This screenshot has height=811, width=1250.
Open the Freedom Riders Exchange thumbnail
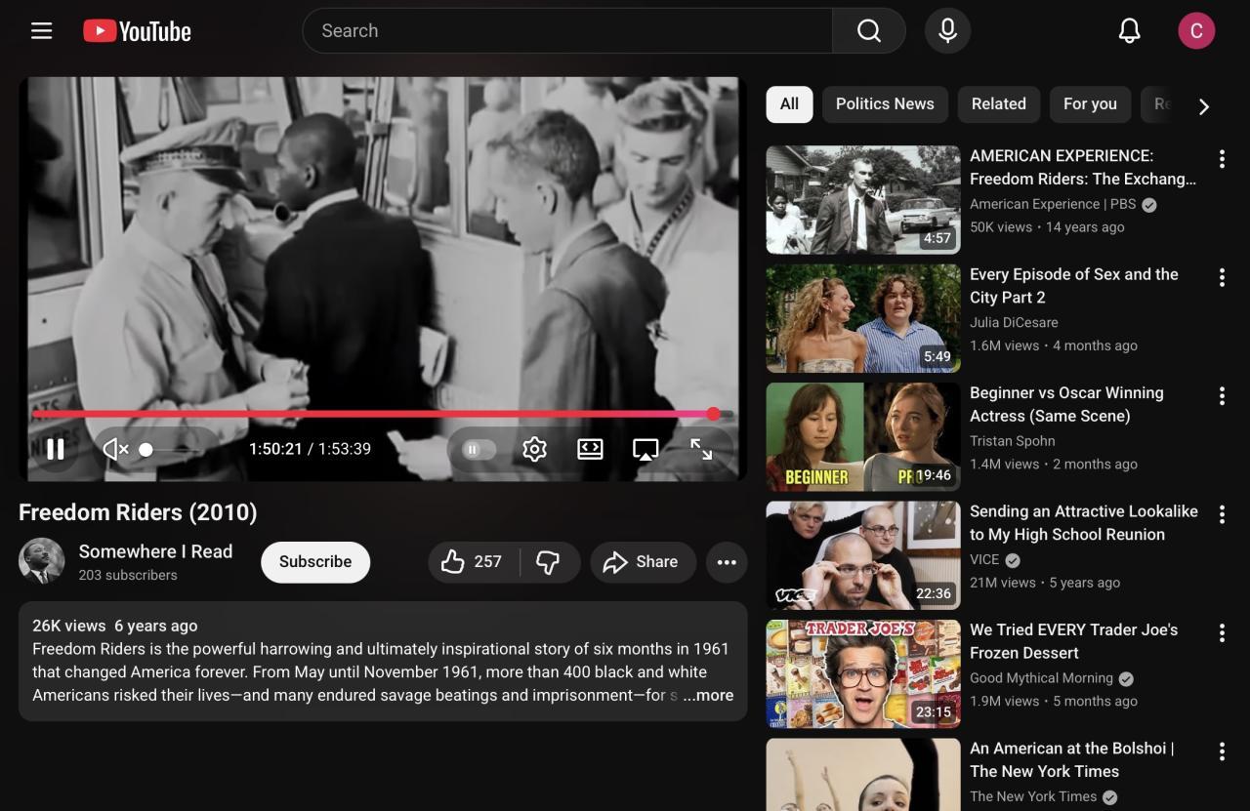point(863,200)
